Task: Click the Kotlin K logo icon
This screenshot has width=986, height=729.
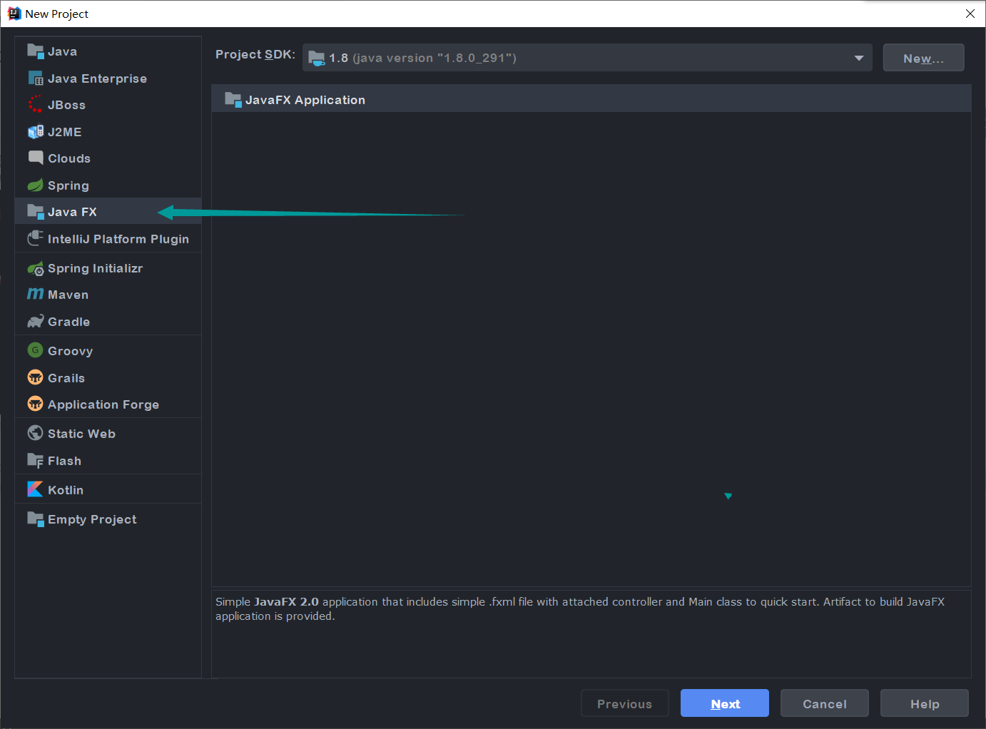Action: pos(35,489)
